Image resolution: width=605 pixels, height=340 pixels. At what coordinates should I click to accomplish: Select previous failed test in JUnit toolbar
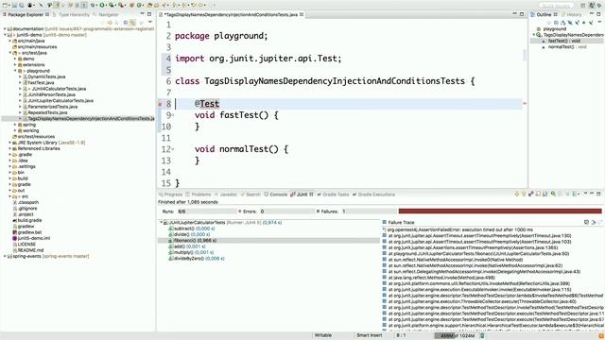(x=524, y=194)
